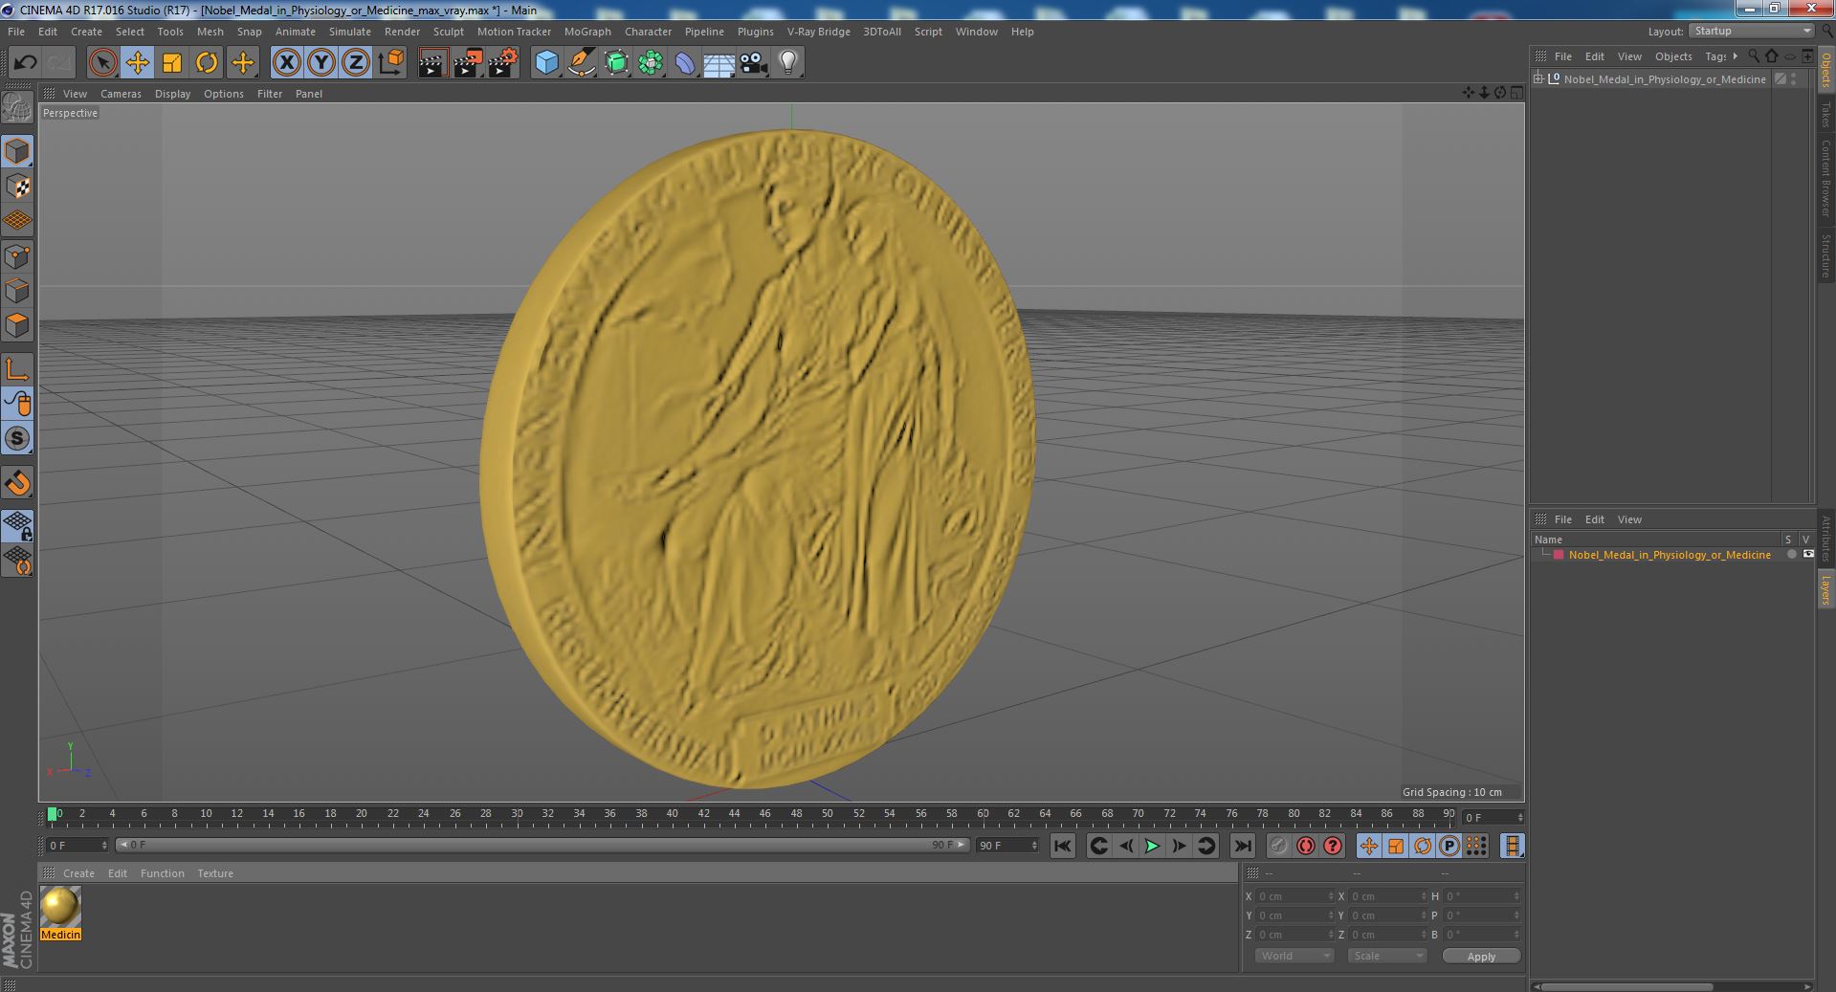1836x992 pixels.
Task: Activate the Move tool in top toolbar
Action: coord(137,63)
